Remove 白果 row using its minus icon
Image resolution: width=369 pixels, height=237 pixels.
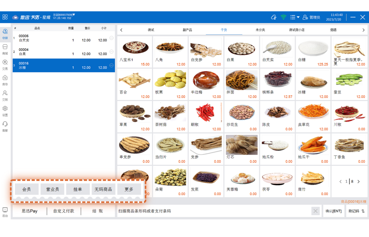point(111,52)
